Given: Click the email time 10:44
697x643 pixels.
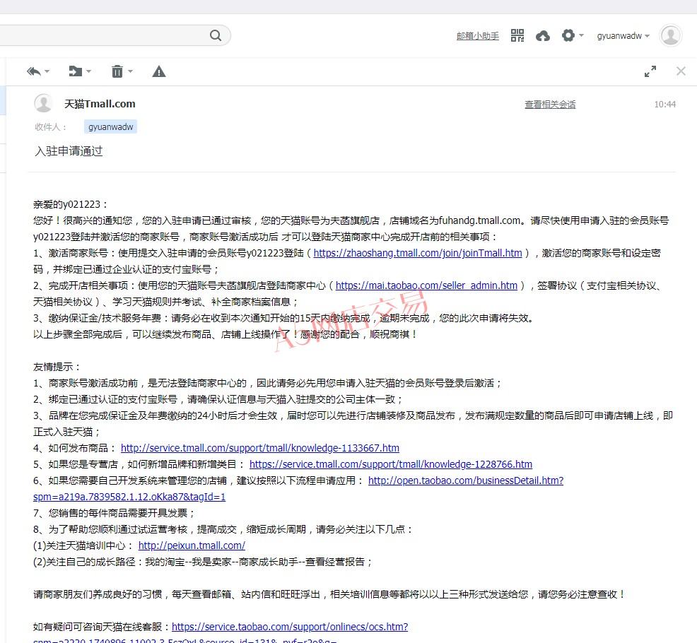Looking at the screenshot, I should point(664,105).
